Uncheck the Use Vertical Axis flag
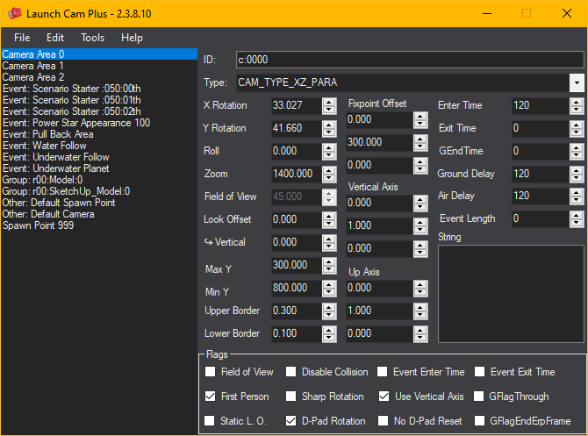Image resolution: width=588 pixels, height=436 pixels. pos(384,397)
